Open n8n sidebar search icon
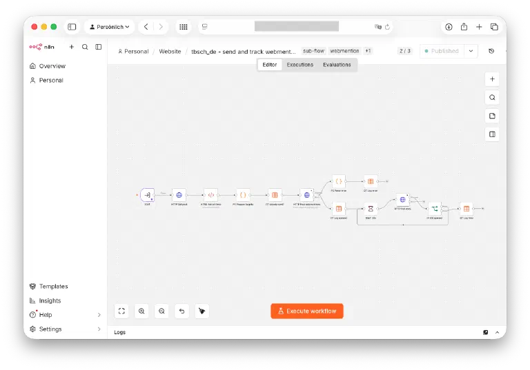Image resolution: width=530 pixels, height=370 pixels. 85,47
